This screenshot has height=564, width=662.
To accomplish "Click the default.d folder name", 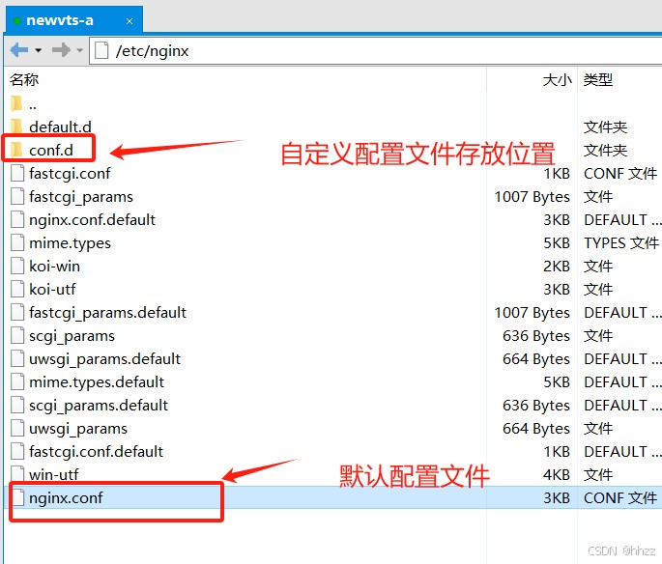I will (60, 127).
